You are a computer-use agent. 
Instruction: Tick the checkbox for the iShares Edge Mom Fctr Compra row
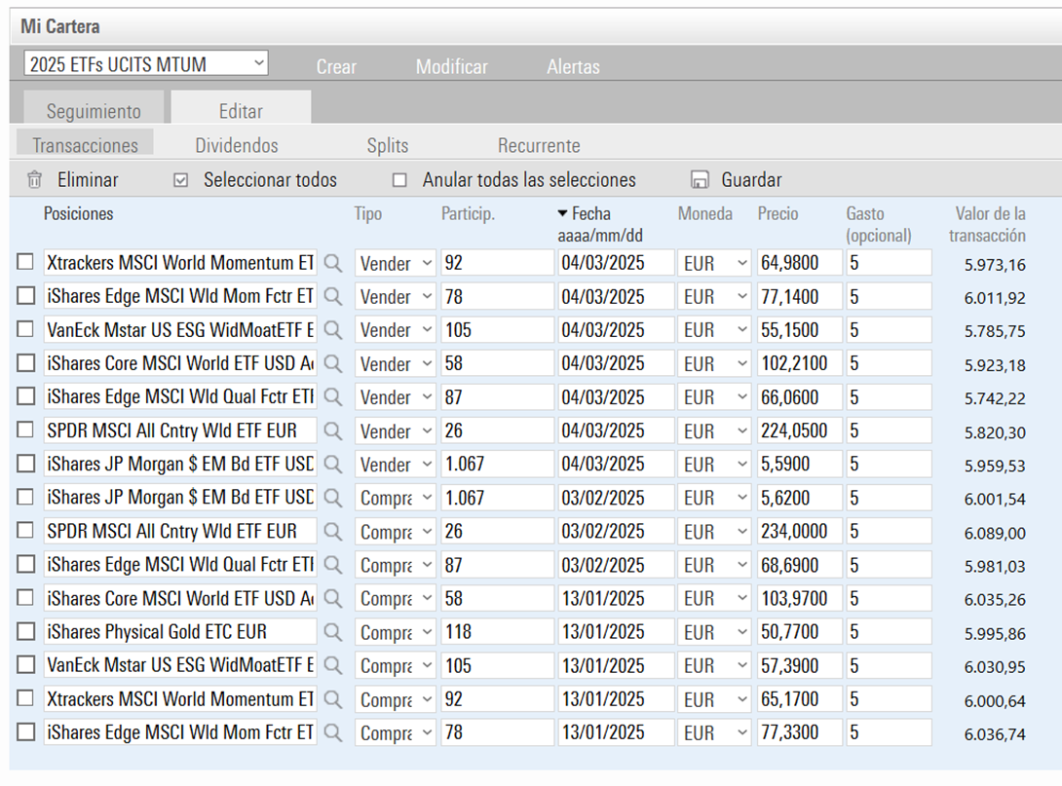pos(25,731)
